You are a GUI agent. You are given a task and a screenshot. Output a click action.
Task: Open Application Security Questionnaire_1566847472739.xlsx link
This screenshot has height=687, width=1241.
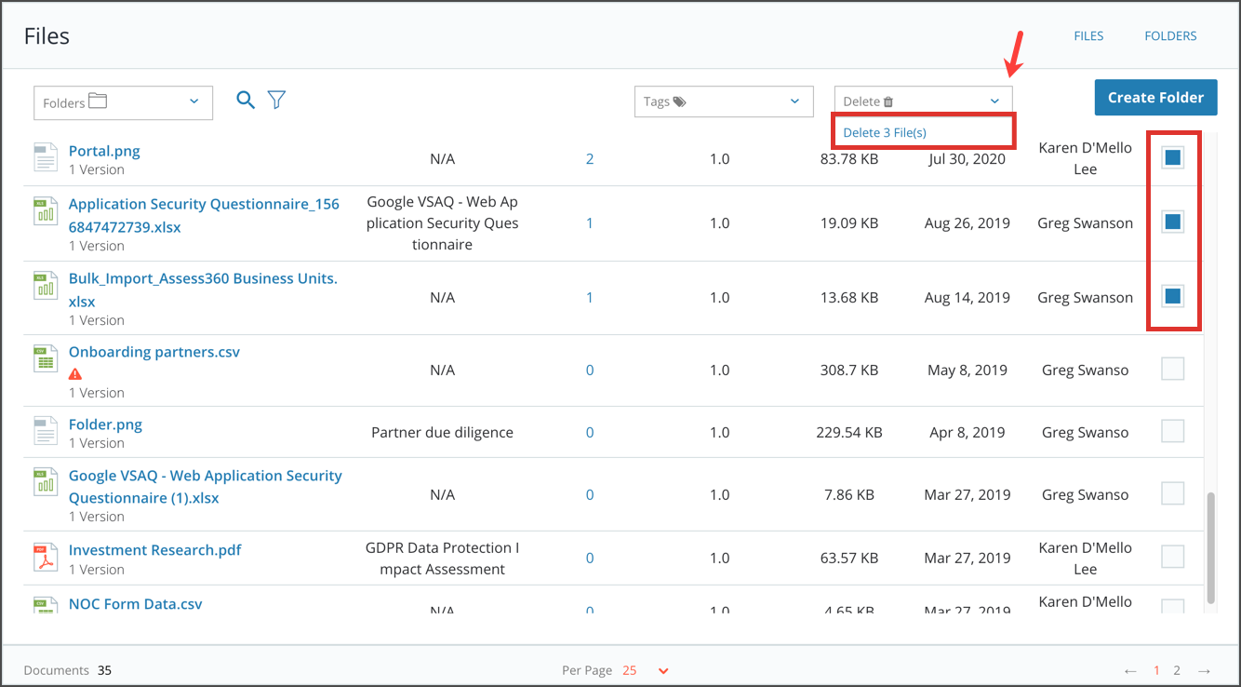point(204,215)
